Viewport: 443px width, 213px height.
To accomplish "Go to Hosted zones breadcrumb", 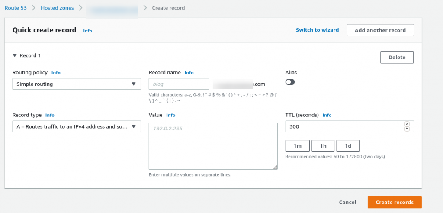I will click(x=57, y=8).
